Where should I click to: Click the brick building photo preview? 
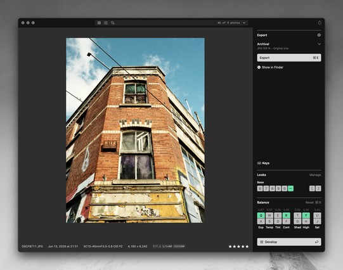click(x=136, y=131)
